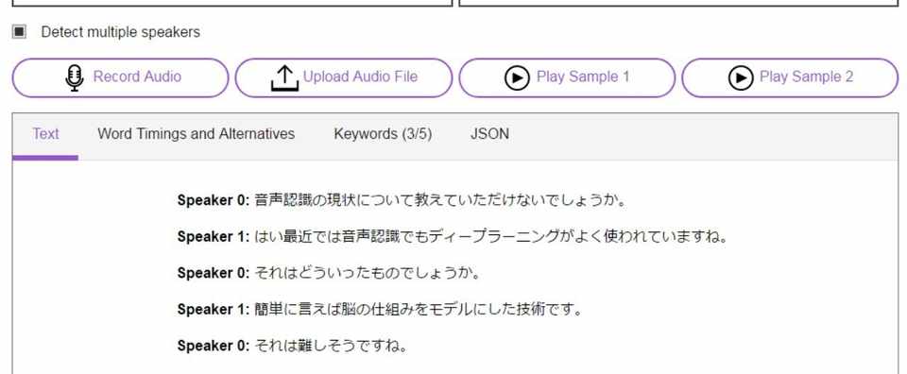This screenshot has width=907, height=374.
Task: Toggle the Detect multiple speakers checkbox
Action: pos(19,32)
